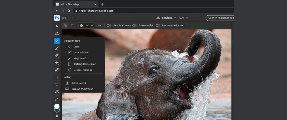The image size is (287, 120).
Task: Go forward in the browser
Action: tap(63, 11)
